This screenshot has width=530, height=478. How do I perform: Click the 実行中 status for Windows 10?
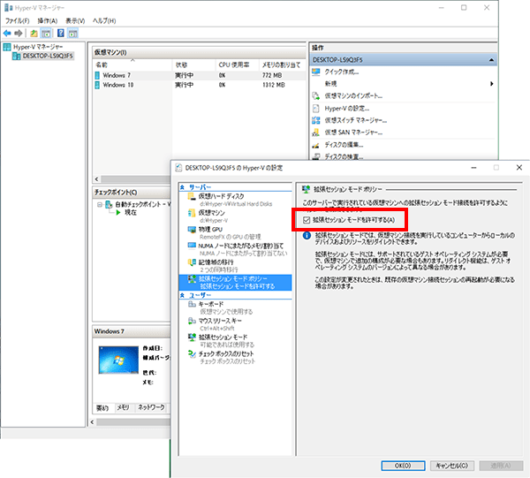pyautogui.click(x=185, y=85)
